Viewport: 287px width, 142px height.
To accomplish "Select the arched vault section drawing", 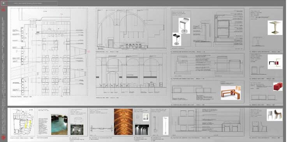I will (x=131, y=29).
